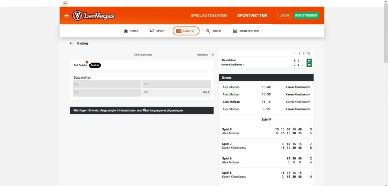The height and width of the screenshot is (186, 388).
Task: Click Nächstes link
Action: (x=202, y=55)
